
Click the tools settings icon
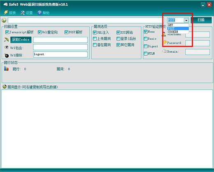coord(23,13)
